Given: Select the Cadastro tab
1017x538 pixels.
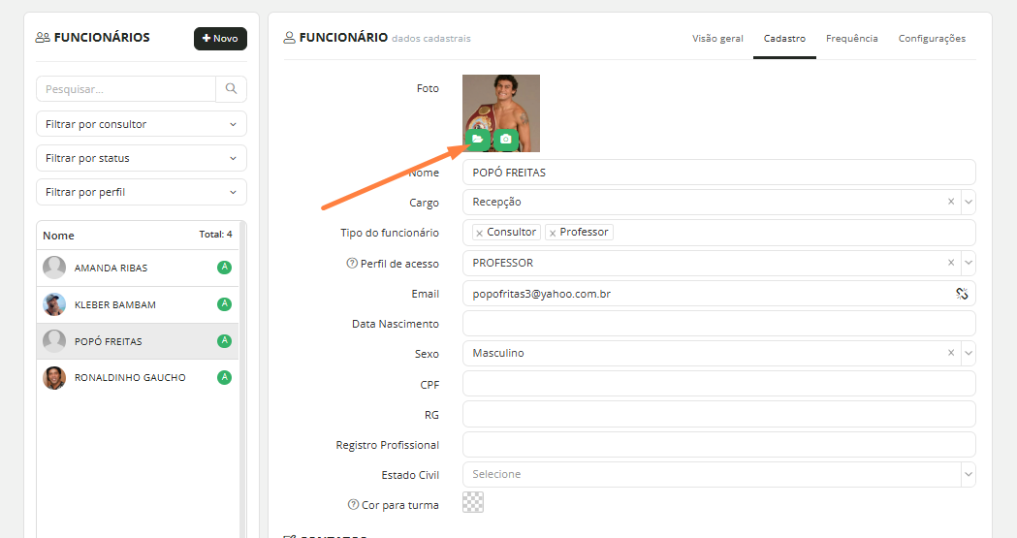Looking at the screenshot, I should (784, 38).
